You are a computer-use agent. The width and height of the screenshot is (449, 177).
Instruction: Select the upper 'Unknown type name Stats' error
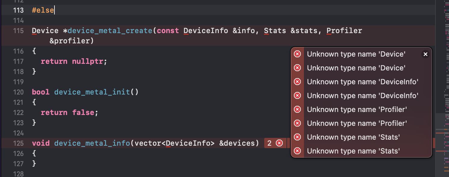[353, 137]
